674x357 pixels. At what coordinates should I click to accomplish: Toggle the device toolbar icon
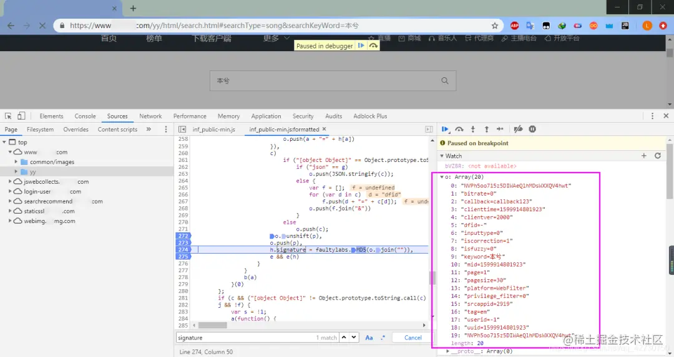(x=21, y=116)
